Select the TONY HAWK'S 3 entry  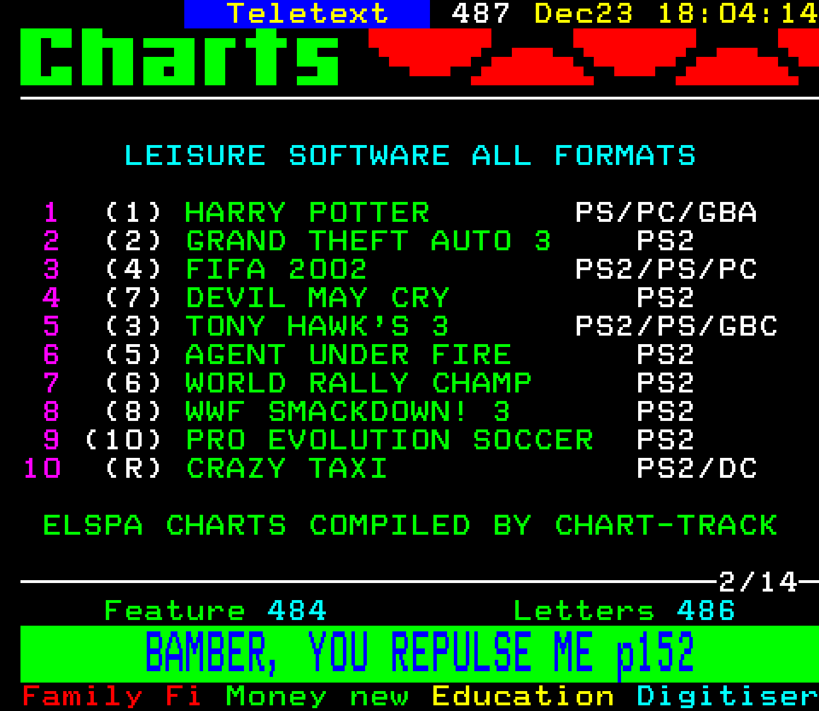point(317,326)
